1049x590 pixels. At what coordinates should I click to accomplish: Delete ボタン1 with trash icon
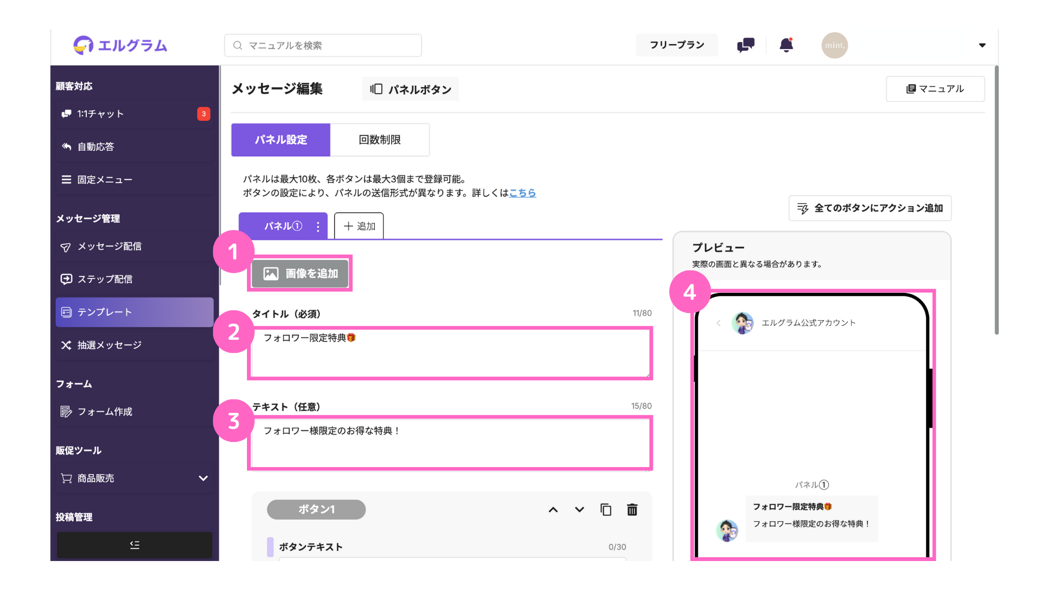[632, 510]
